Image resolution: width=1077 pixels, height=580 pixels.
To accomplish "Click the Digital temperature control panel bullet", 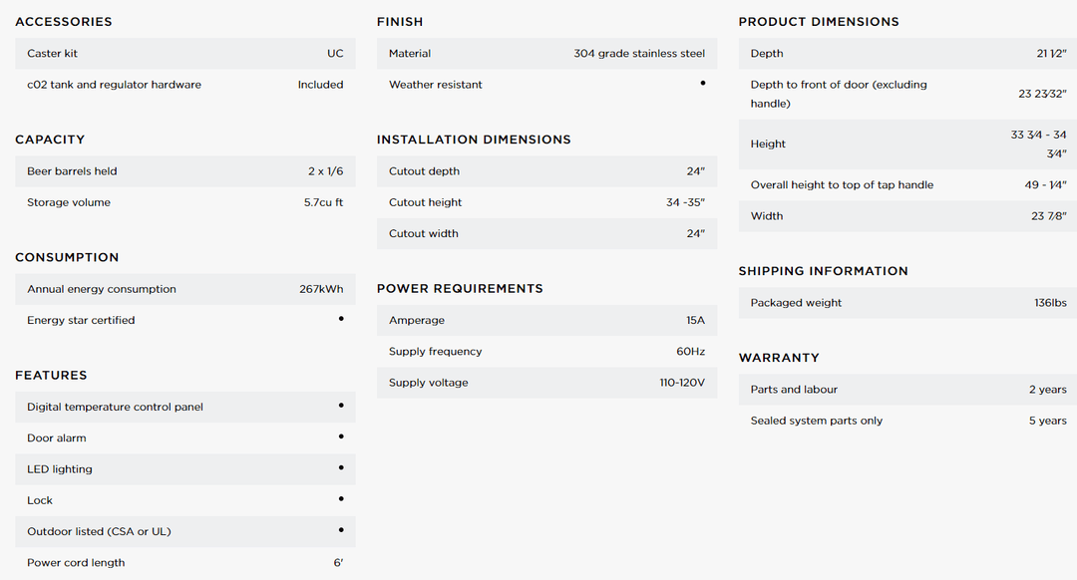I will click(x=341, y=406).
